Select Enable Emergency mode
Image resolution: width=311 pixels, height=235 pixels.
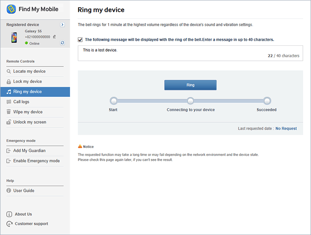point(36,161)
